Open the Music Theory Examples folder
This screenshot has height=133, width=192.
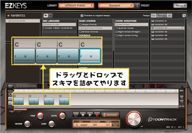[59, 28]
